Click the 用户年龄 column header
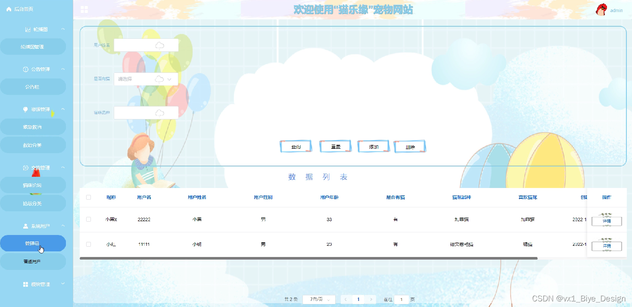Screen dimensions: 632x307 tap(329, 197)
